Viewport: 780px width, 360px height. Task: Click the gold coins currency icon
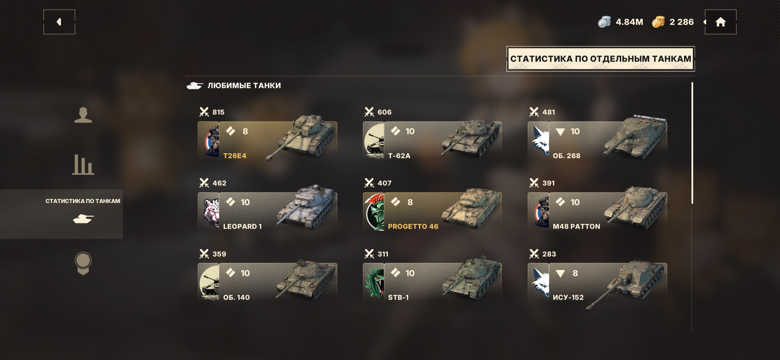click(x=658, y=22)
